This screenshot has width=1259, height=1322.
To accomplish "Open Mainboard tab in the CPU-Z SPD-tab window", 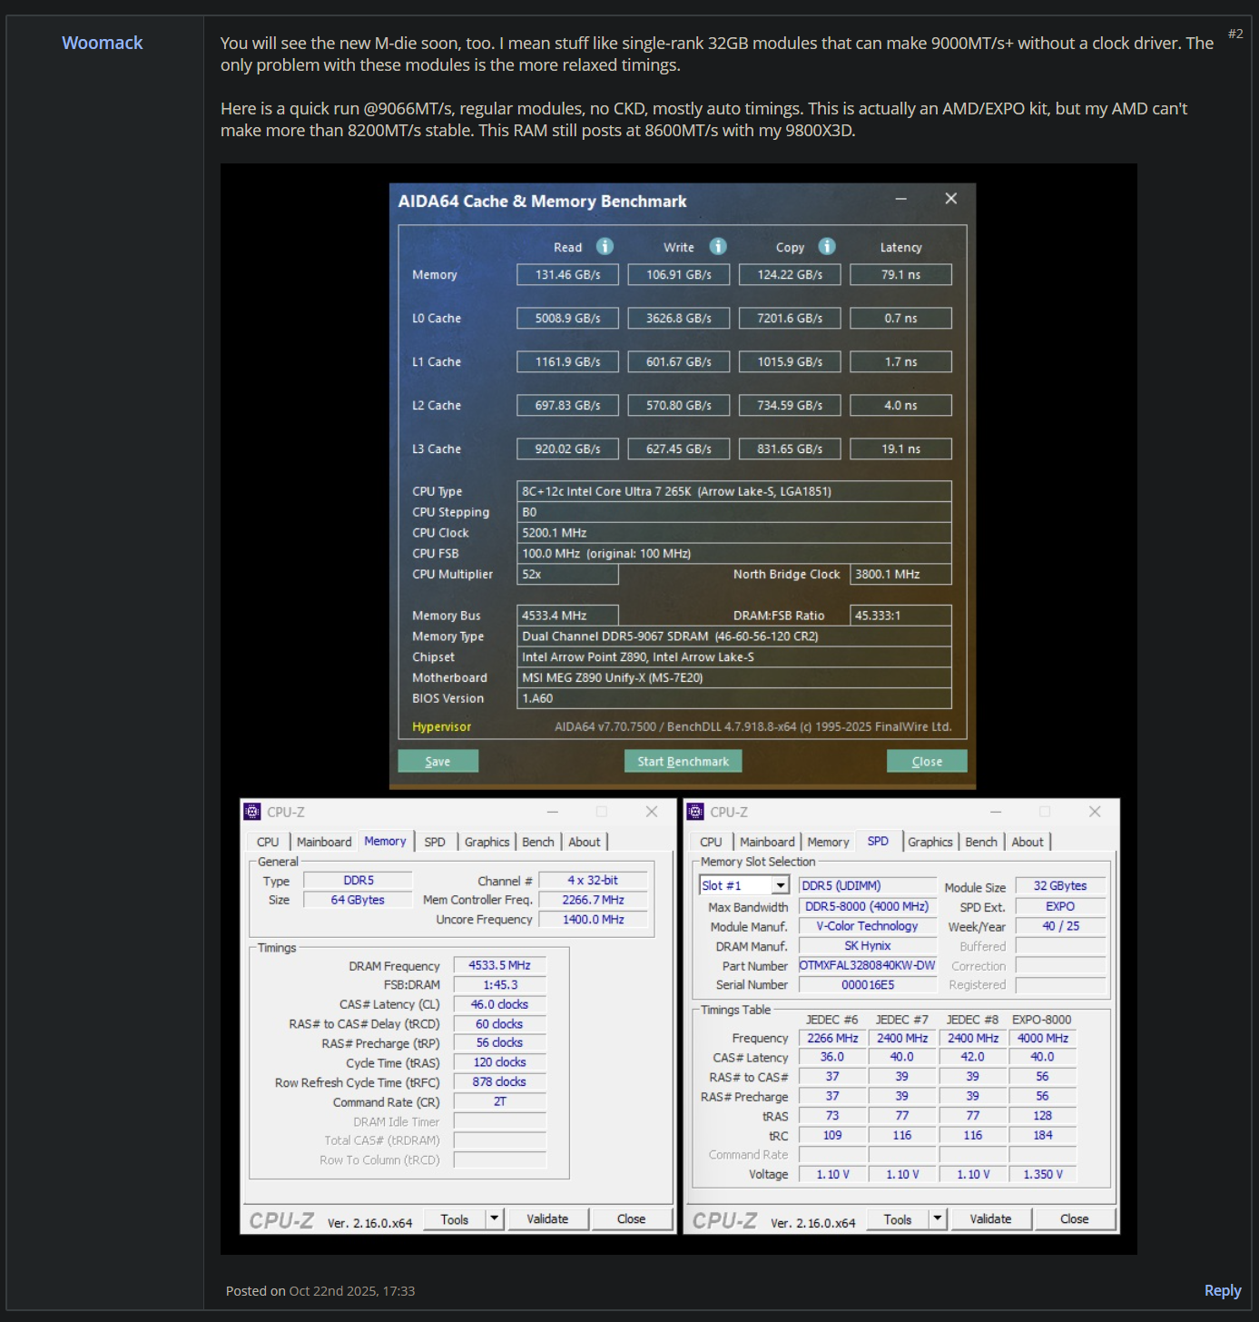I will point(767,842).
